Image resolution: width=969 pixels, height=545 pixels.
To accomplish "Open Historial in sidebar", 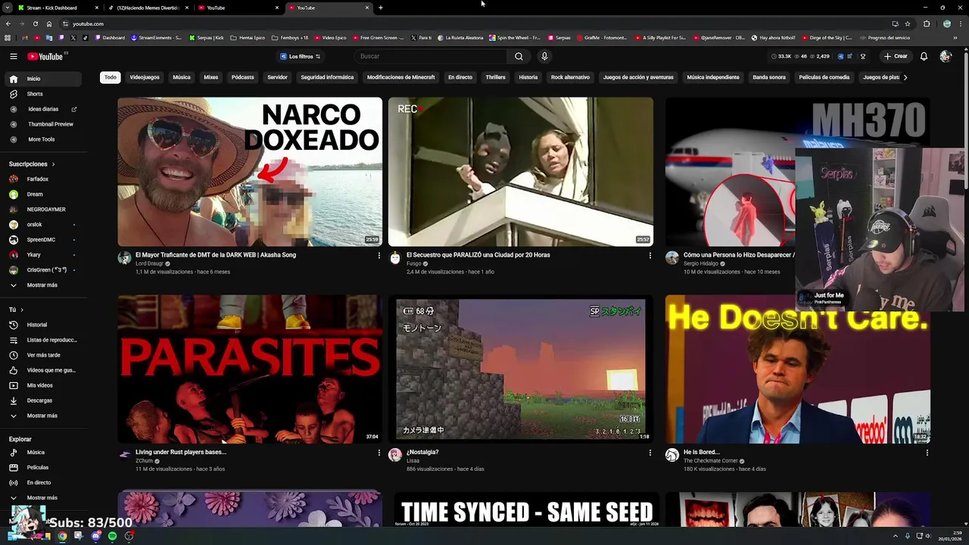I will [42, 325].
